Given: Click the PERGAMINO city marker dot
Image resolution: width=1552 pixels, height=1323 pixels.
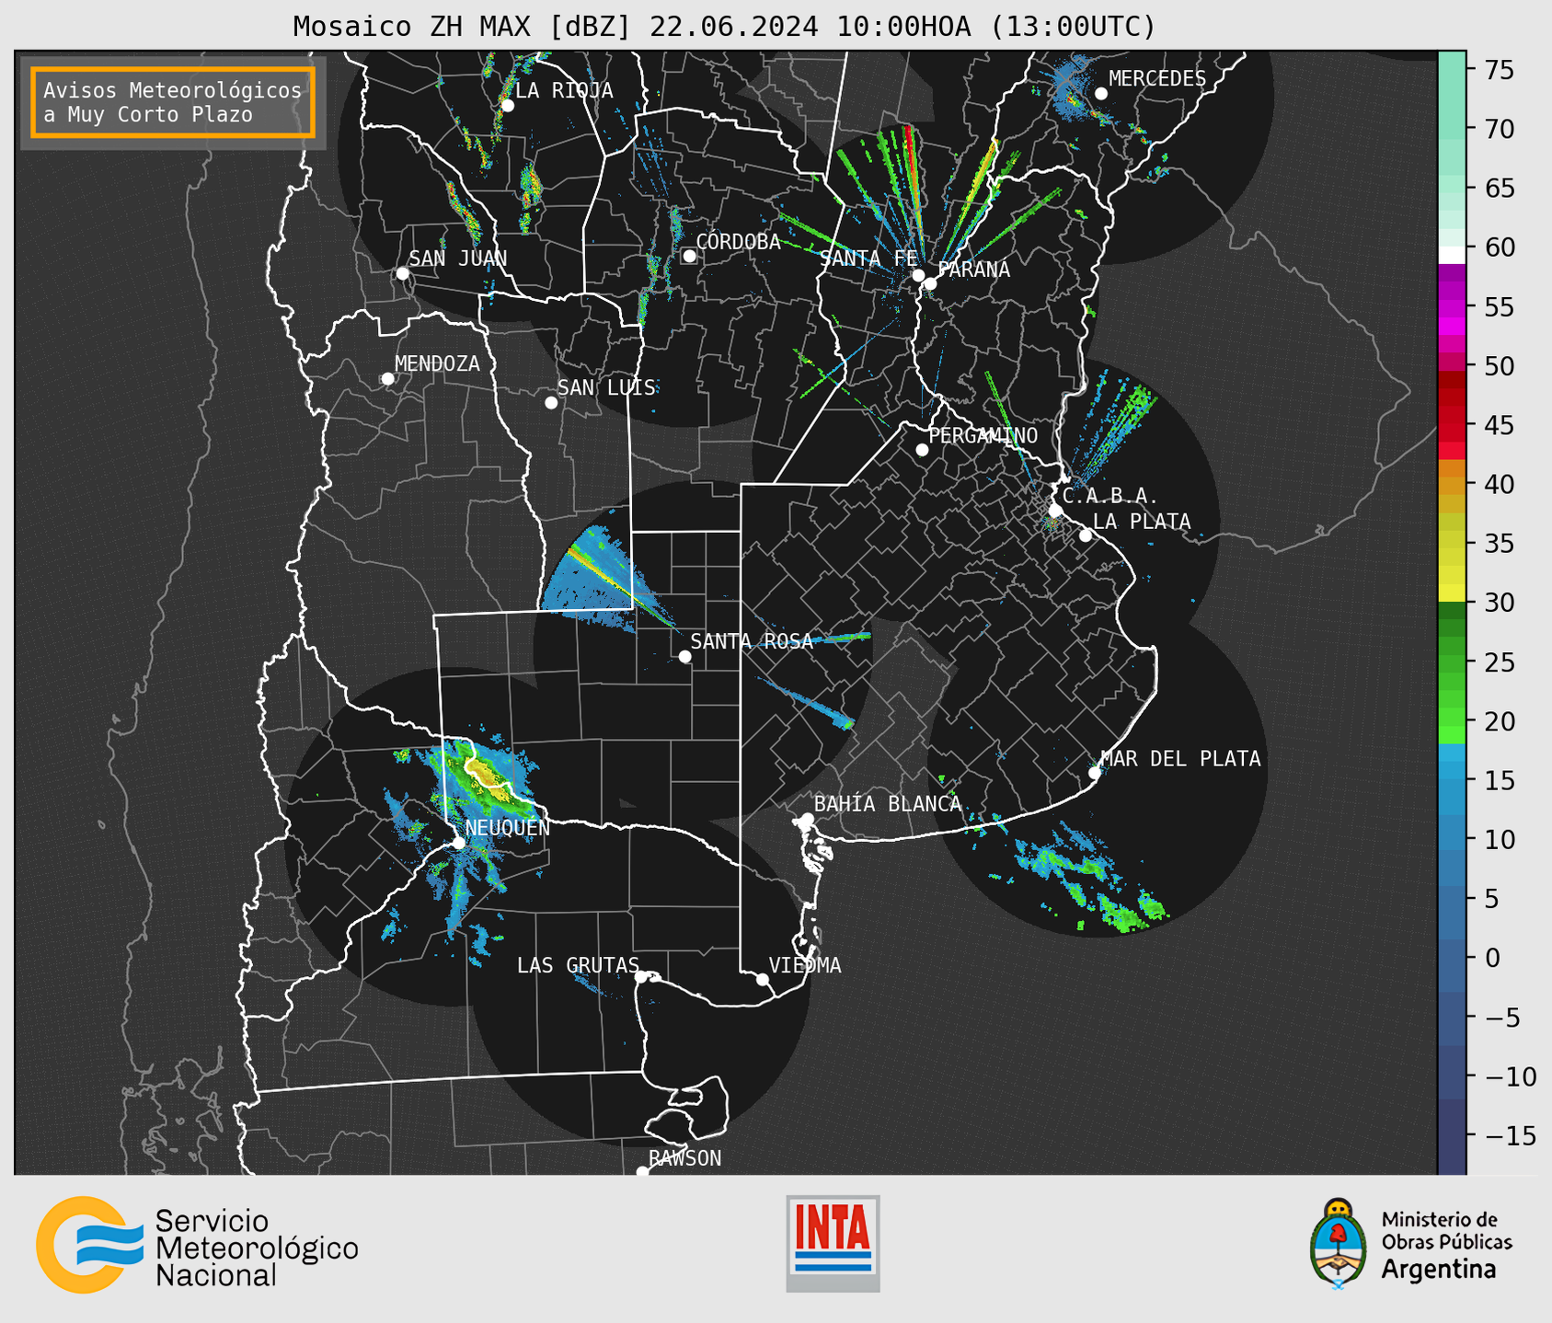Looking at the screenshot, I should [x=922, y=450].
